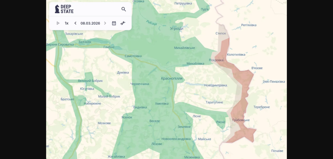Open the calendar date picker icon
This screenshot has width=333, height=159.
pos(114,23)
